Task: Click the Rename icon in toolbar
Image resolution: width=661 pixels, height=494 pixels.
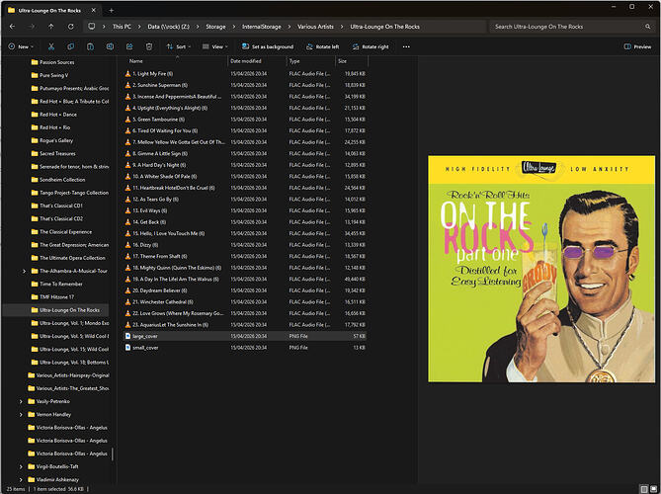Action: 110,46
